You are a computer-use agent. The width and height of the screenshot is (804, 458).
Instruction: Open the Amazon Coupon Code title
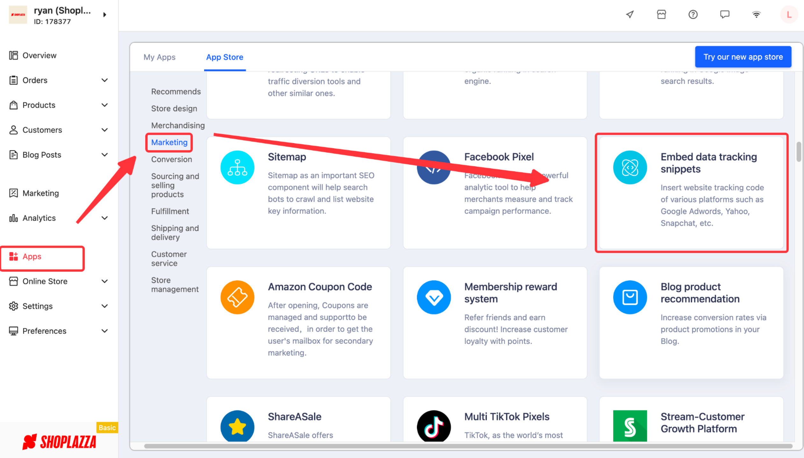[x=320, y=287]
